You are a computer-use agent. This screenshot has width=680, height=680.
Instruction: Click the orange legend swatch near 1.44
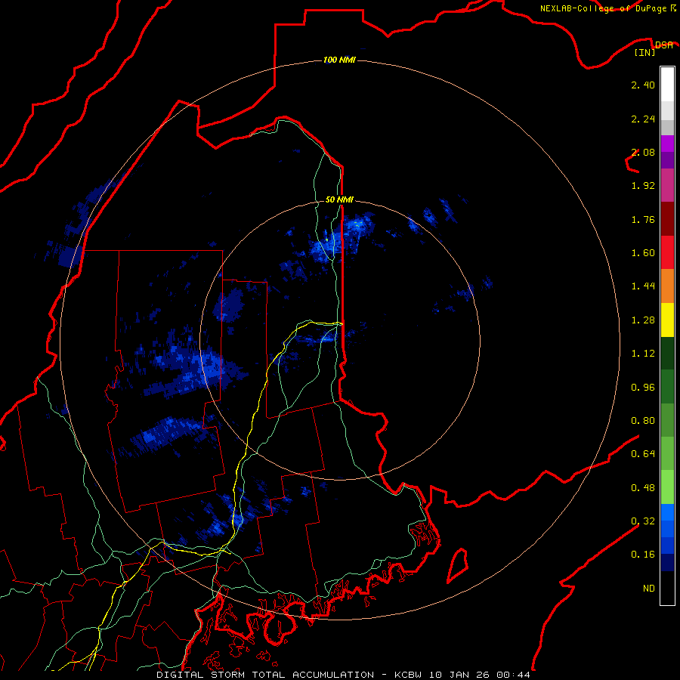tap(667, 286)
